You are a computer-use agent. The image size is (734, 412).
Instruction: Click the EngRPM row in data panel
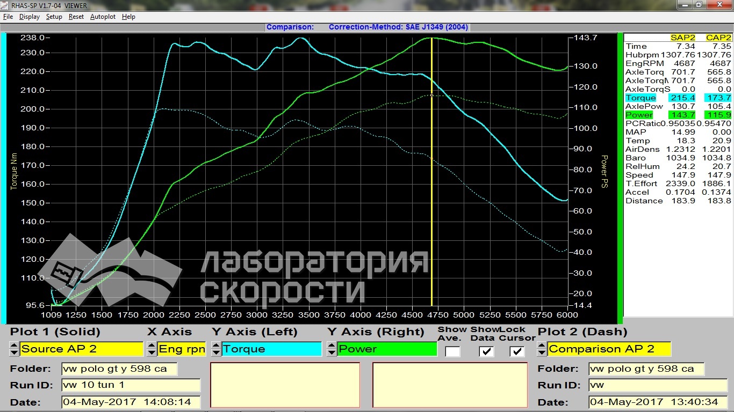[x=678, y=63]
